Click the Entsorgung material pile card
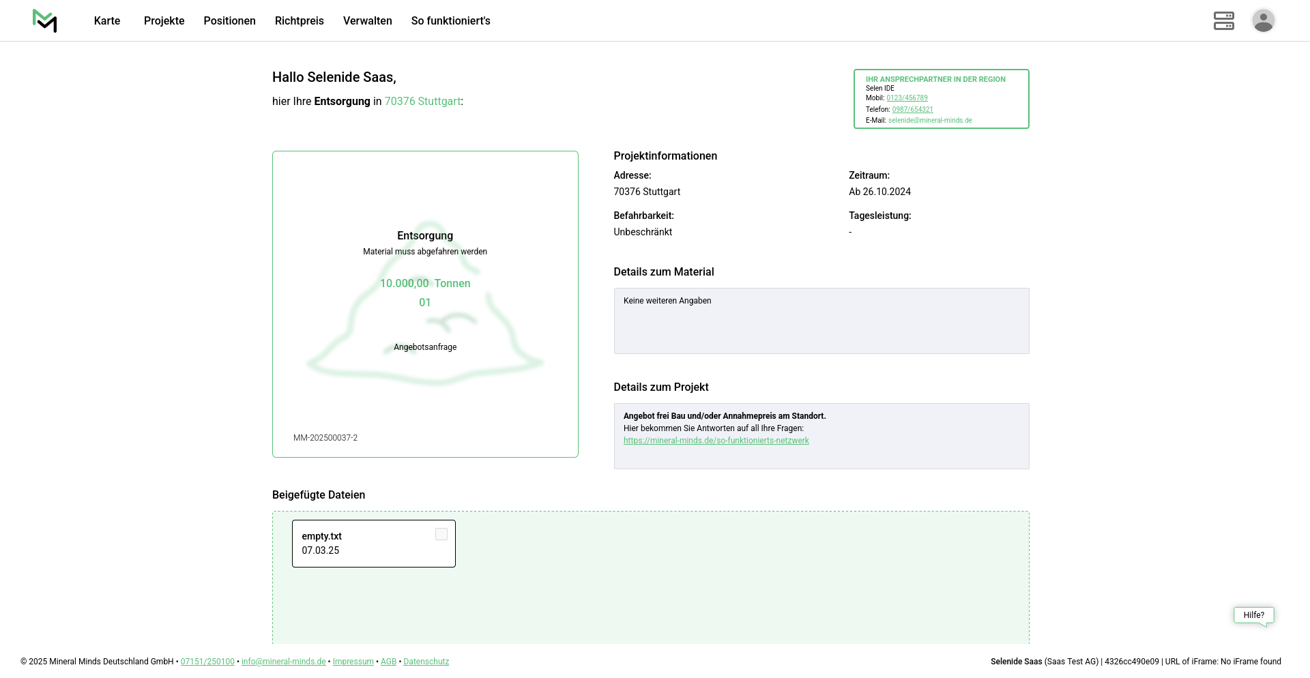Image resolution: width=1310 pixels, height=678 pixels. (x=425, y=304)
